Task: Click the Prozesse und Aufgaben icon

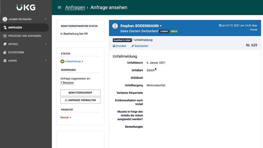Action: (5, 36)
